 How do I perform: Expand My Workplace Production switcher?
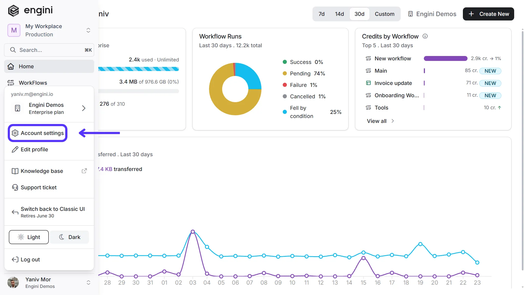tap(88, 30)
